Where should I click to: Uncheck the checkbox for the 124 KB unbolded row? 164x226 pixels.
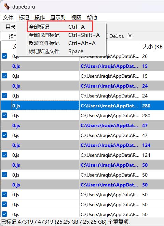[4, 155]
